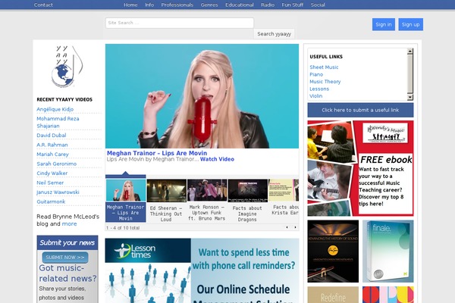
Task: Open the Info menu
Action: [x=149, y=5]
